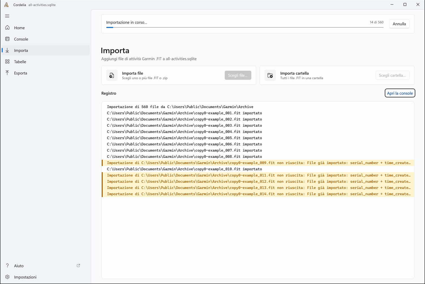Select the copy0-example_008.fit importato log line

tap(258, 156)
